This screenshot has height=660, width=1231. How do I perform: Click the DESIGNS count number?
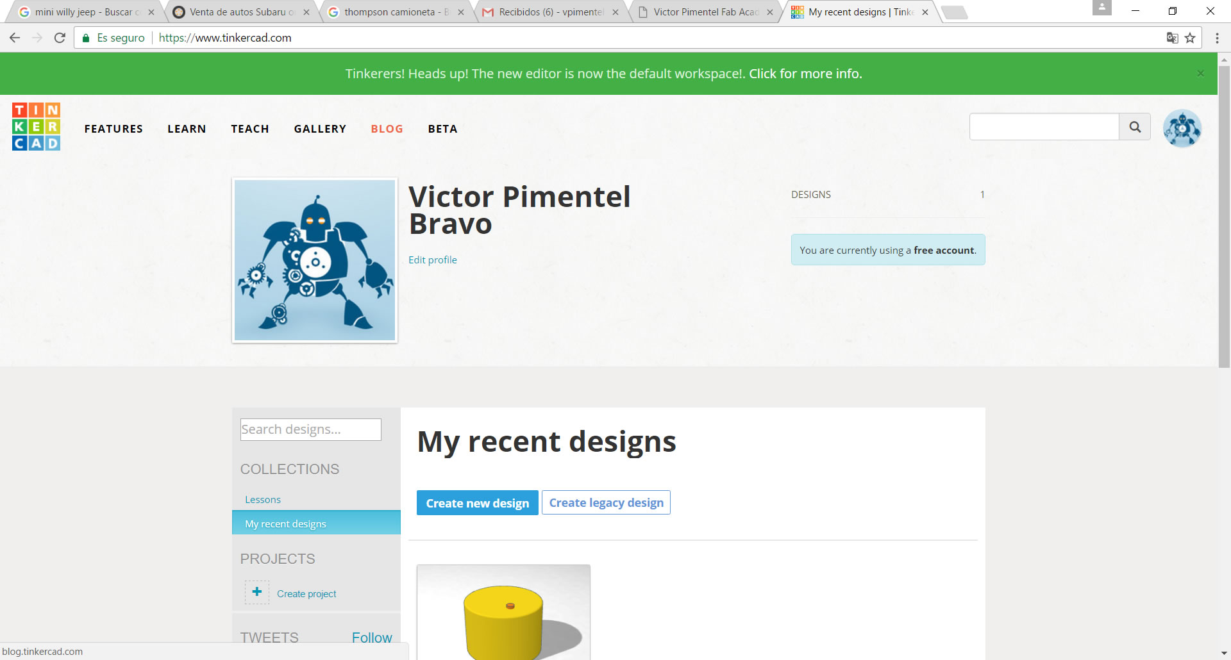click(982, 194)
